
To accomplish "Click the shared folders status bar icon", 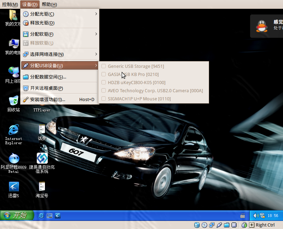I will pyautogui.click(x=226, y=225).
